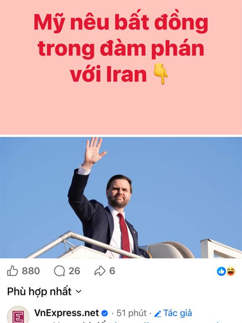
Task: Tap the share arrow icon
Action: (100, 271)
